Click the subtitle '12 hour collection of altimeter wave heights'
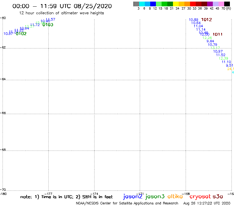This screenshot has width=234, height=206. (x=61, y=13)
